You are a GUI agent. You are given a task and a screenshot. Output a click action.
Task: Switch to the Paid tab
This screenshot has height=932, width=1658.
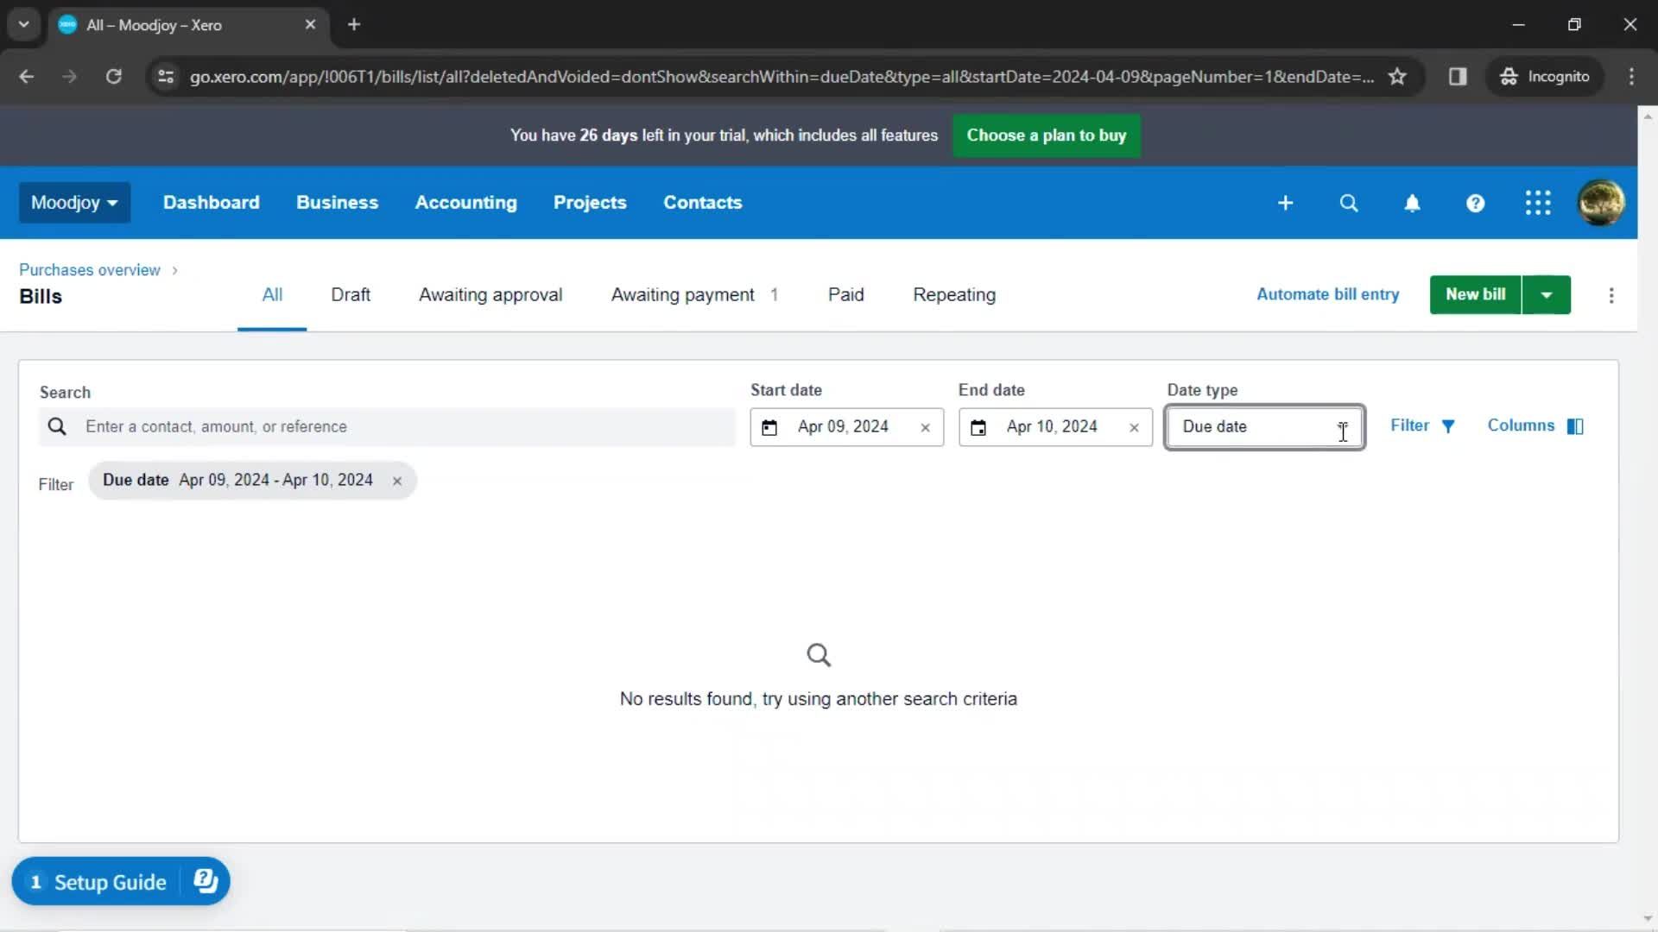[846, 295]
